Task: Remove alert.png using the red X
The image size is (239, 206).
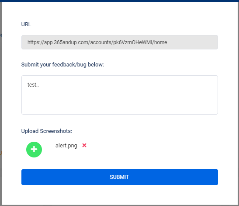Action: 84,145
